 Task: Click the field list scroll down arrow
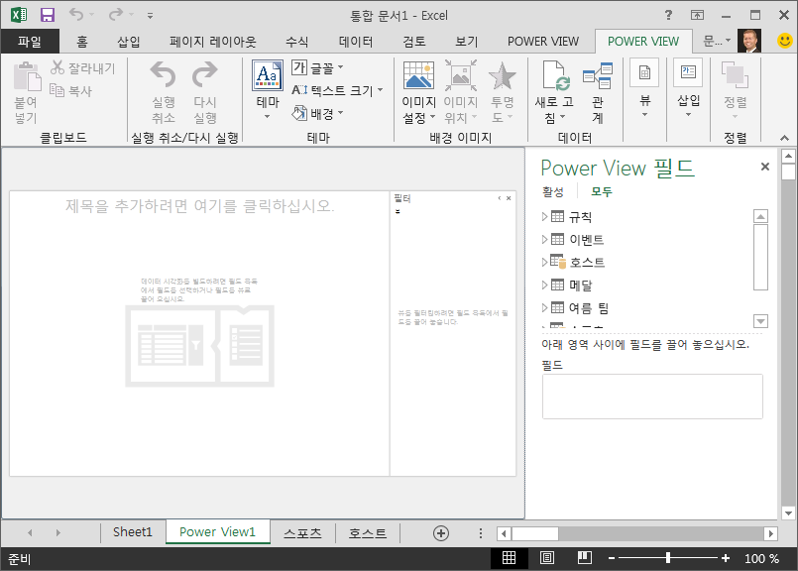760,321
